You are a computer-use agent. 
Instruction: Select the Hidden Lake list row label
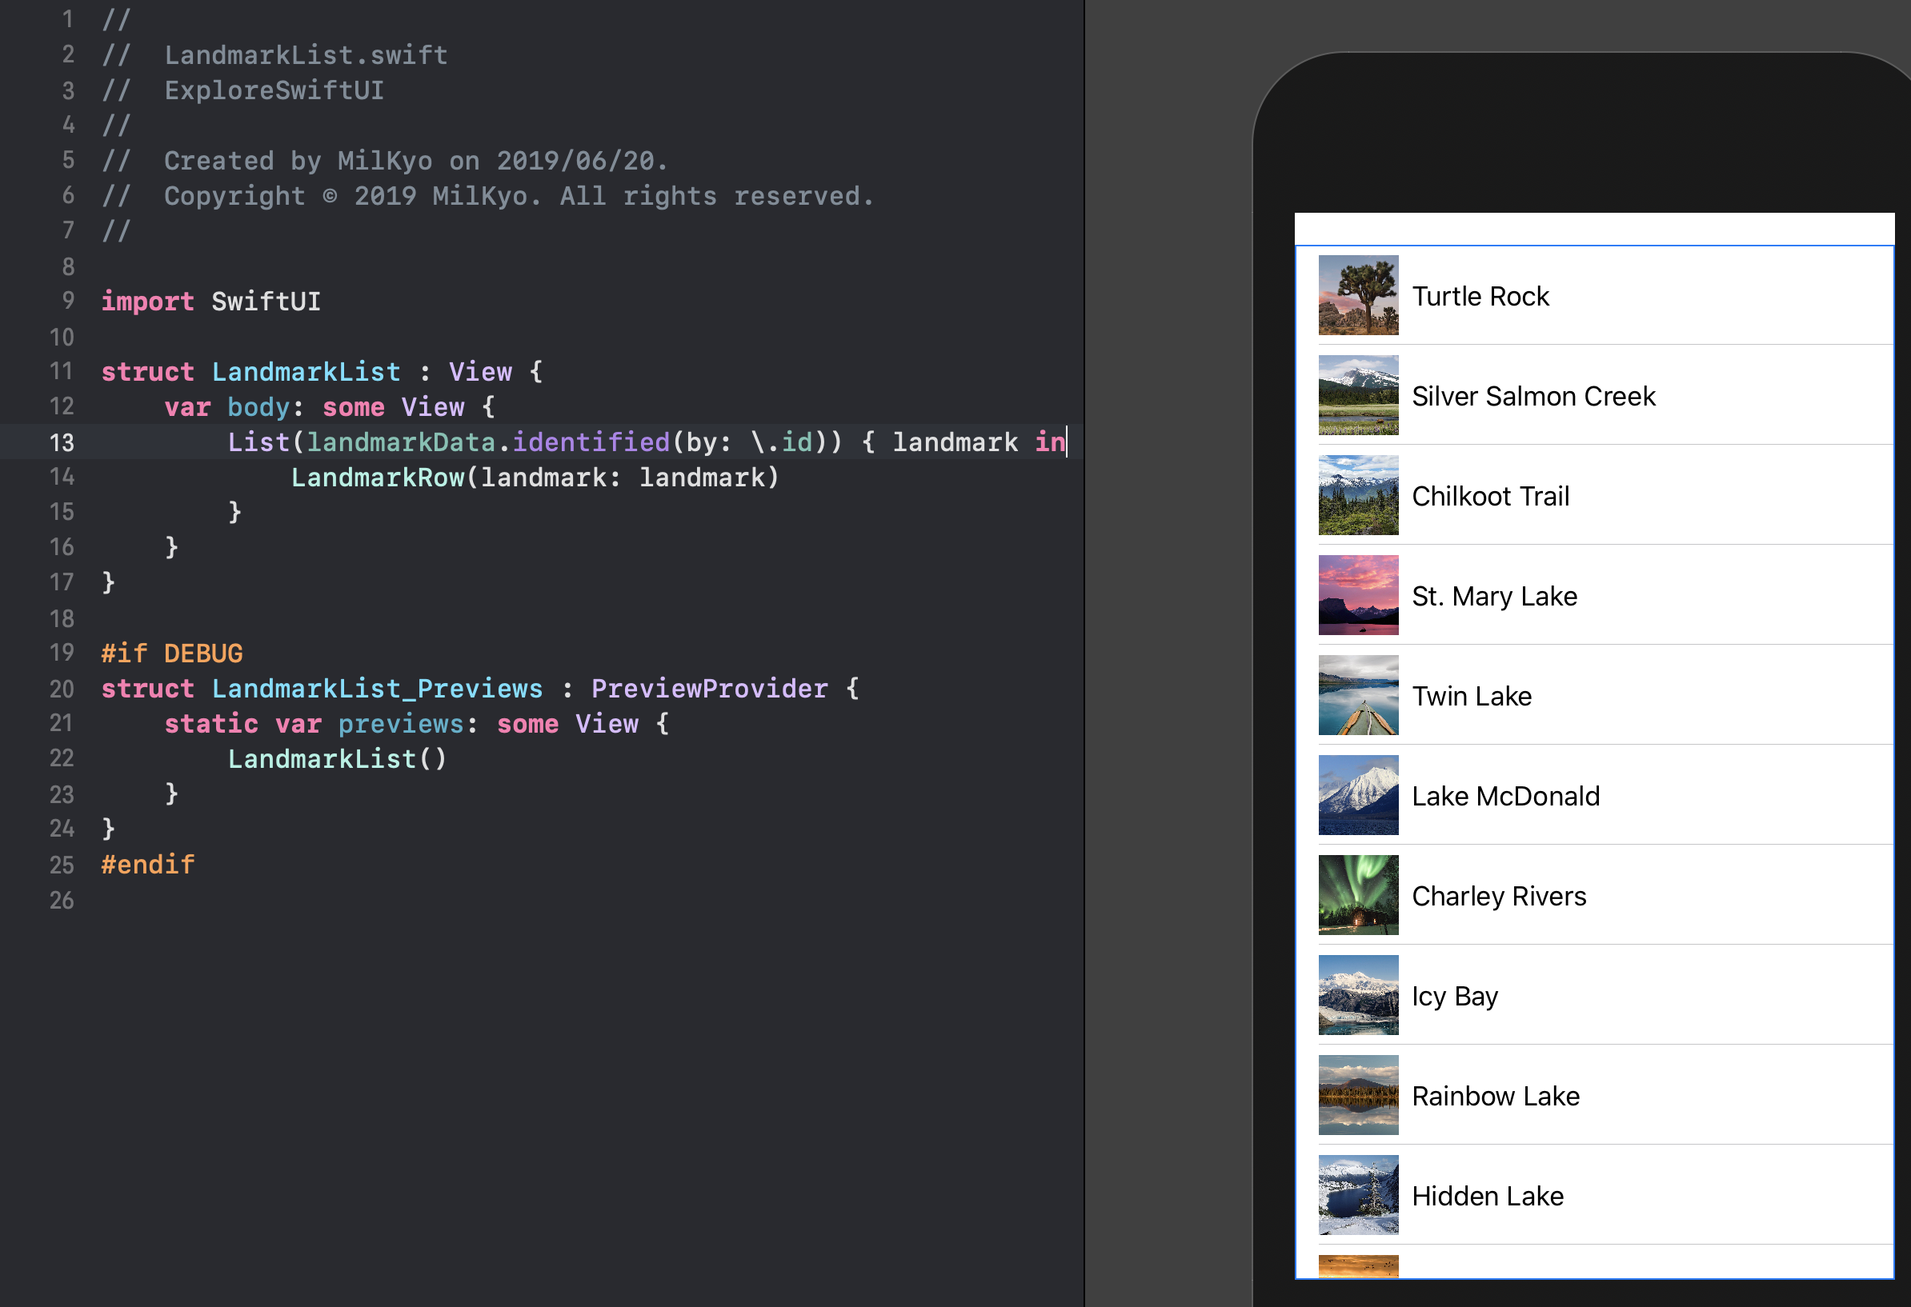1487,1196
